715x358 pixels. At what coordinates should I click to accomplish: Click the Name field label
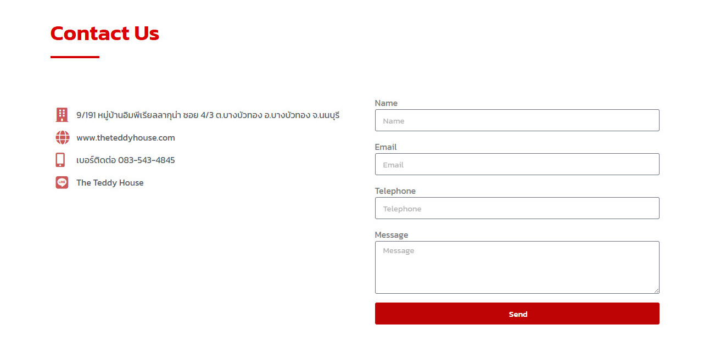point(386,103)
